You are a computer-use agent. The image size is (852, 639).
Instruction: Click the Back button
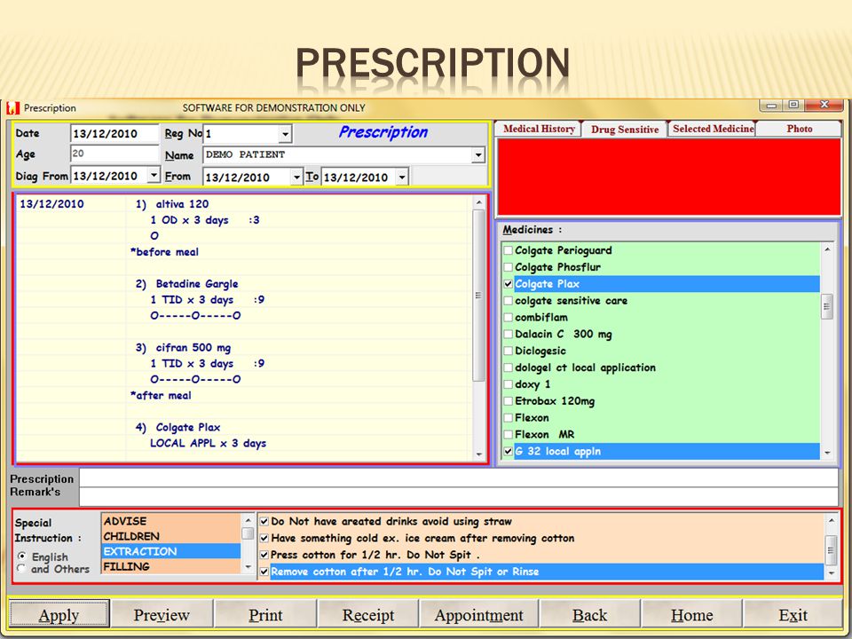click(x=589, y=614)
